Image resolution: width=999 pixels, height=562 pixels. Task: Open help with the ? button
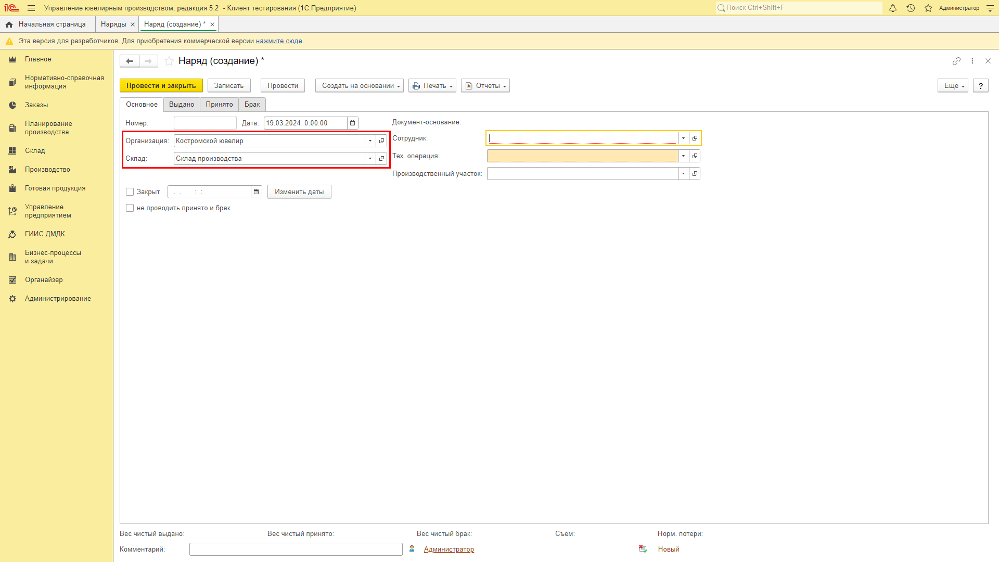[x=981, y=86]
